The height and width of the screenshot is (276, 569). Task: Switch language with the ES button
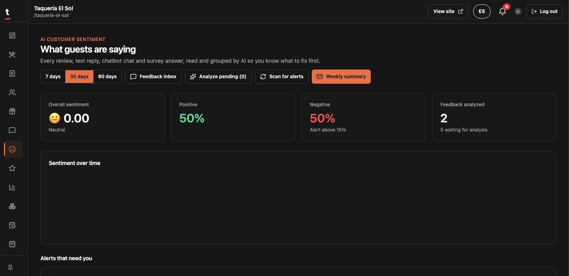482,11
